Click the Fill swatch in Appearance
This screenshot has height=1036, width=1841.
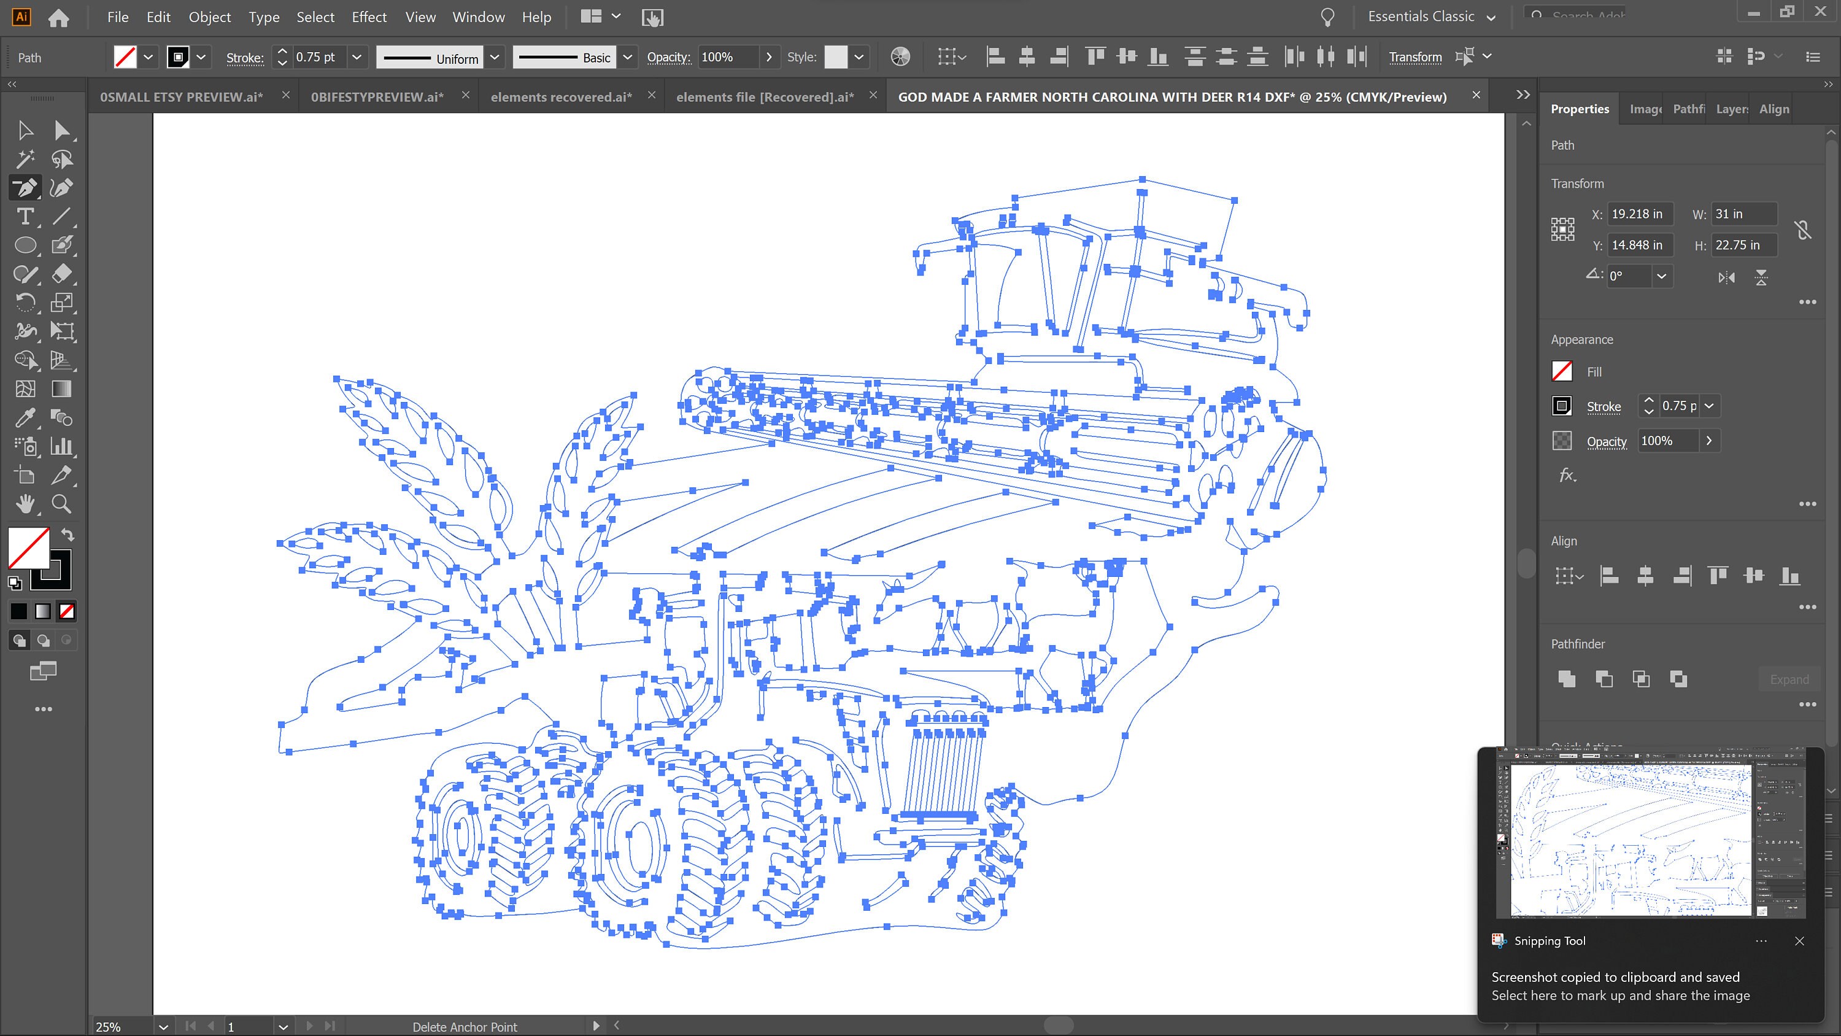tap(1562, 371)
